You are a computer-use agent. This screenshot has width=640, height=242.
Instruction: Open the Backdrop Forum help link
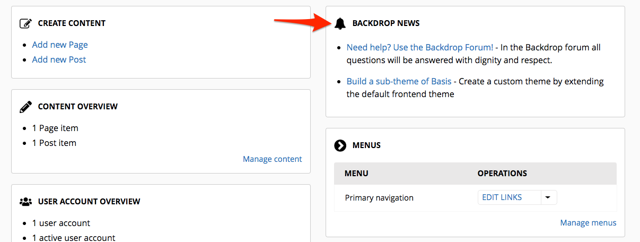[x=420, y=47]
